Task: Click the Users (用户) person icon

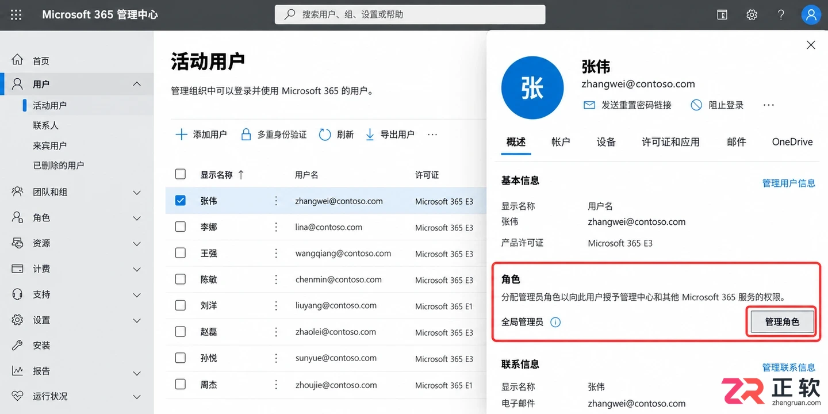Action: pos(17,84)
